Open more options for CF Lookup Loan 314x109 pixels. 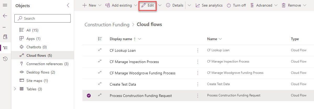(198, 50)
